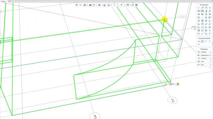Open the first (нет) dropdown in Параметры
The width and height of the screenshot is (213, 119).
coord(206,62)
